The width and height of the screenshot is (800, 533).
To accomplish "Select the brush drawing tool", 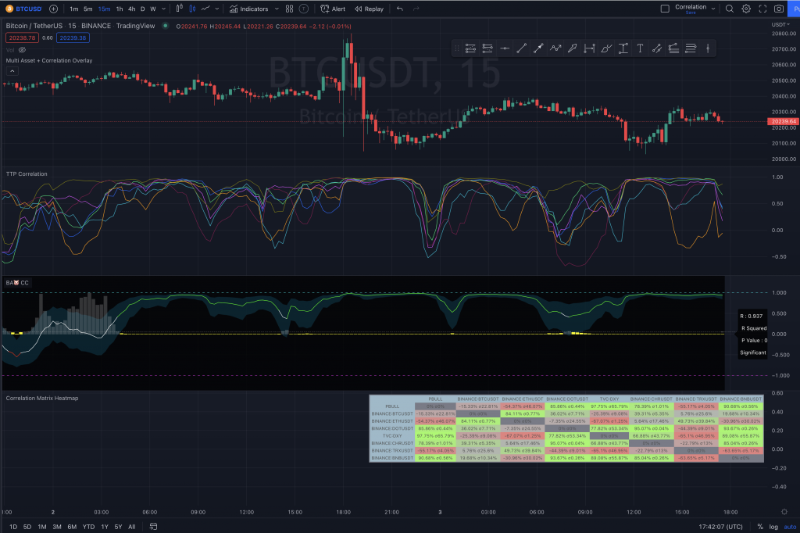I will (606, 48).
